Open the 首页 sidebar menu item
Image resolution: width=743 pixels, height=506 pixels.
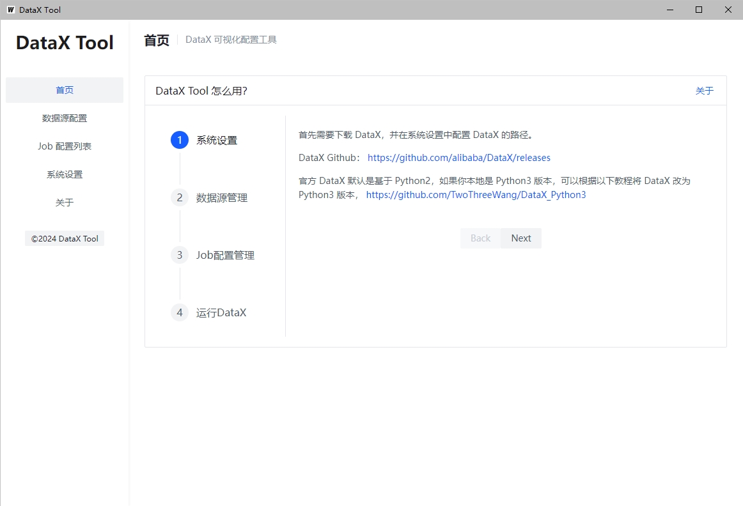click(65, 90)
